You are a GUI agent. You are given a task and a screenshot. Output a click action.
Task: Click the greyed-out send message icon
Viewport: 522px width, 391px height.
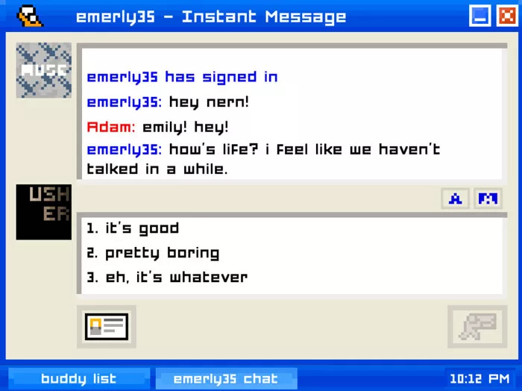477,327
